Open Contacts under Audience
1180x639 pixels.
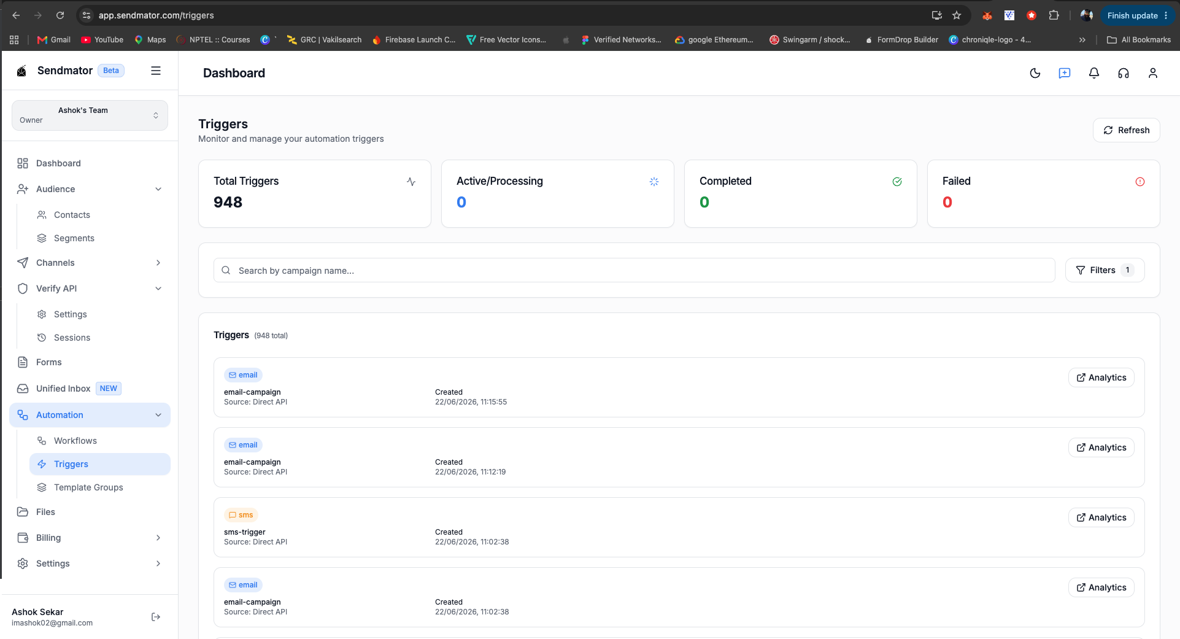(x=99, y=215)
